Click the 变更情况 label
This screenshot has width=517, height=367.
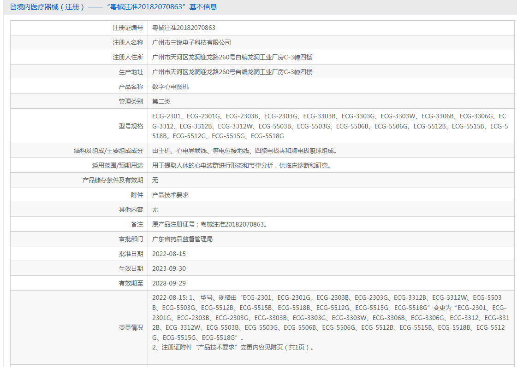pos(131,327)
